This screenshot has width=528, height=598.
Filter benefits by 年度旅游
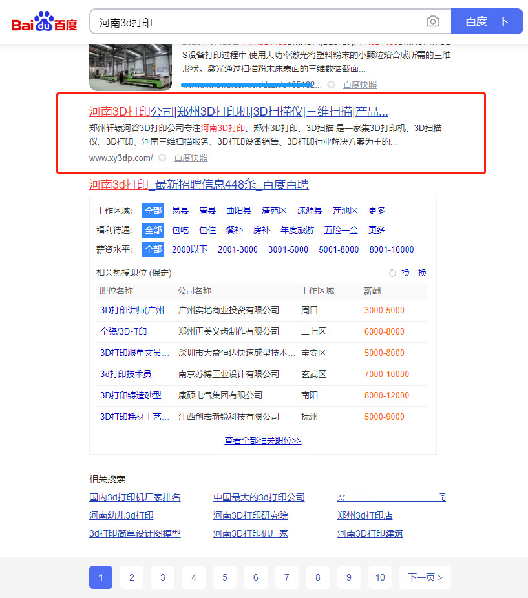[x=297, y=230]
